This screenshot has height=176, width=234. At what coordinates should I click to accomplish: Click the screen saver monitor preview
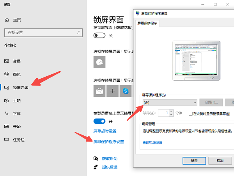pos(196,60)
